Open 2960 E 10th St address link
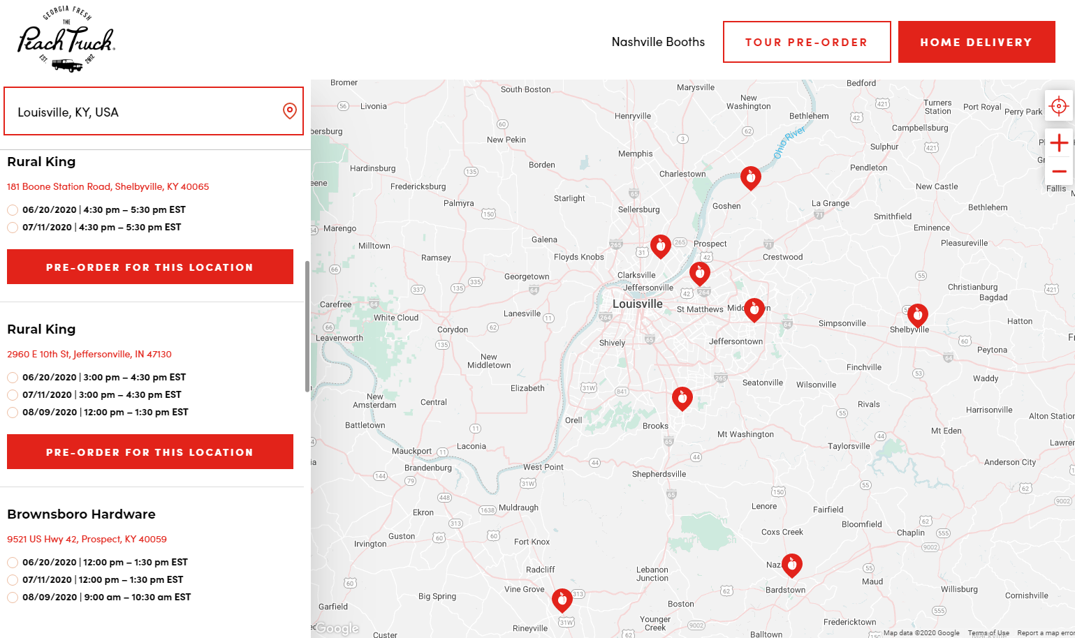 [x=89, y=354]
